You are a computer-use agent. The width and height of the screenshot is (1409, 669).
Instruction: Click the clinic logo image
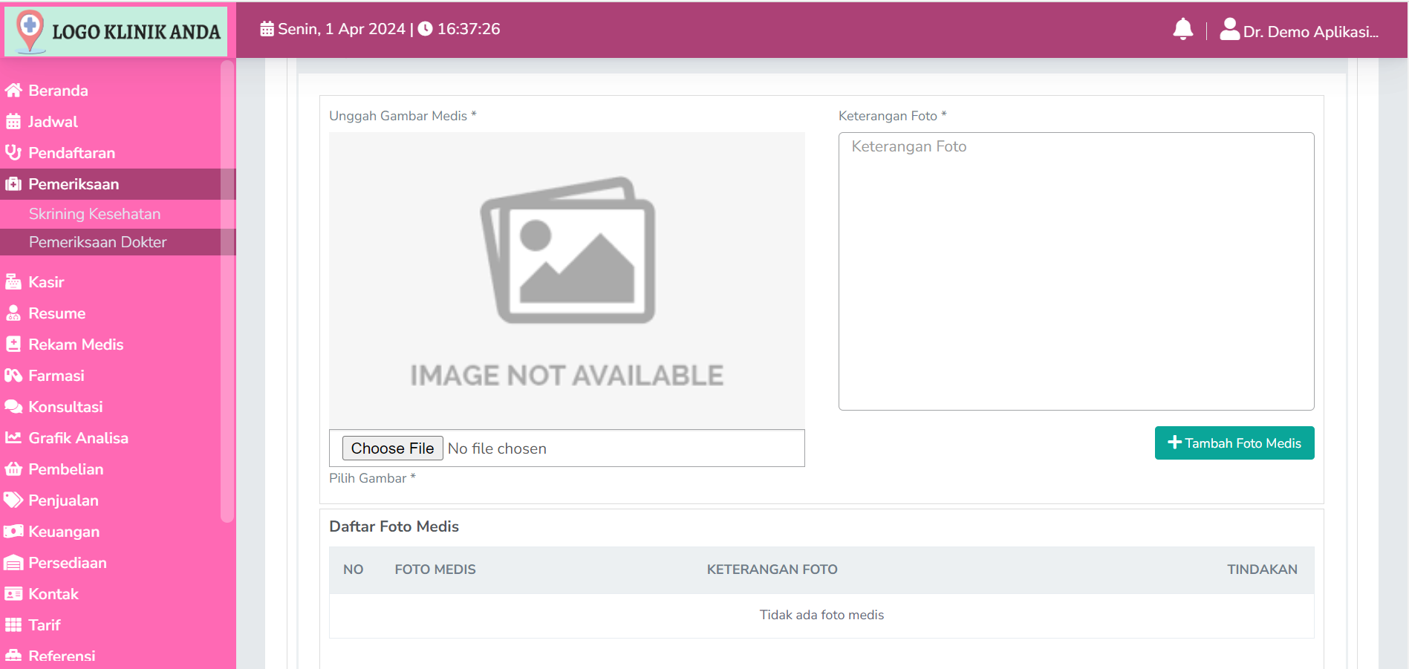tap(117, 31)
